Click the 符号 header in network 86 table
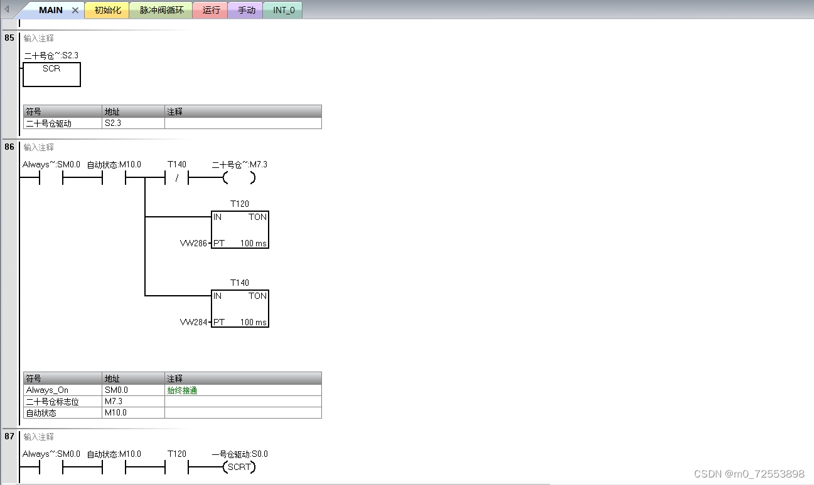Image resolution: width=814 pixels, height=485 pixels. 63,378
